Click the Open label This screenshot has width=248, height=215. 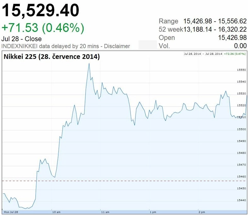[x=167, y=37]
